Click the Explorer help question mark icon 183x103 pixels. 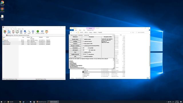(x=149, y=30)
